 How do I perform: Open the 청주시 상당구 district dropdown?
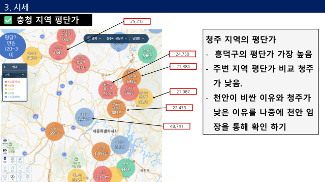tap(116, 38)
